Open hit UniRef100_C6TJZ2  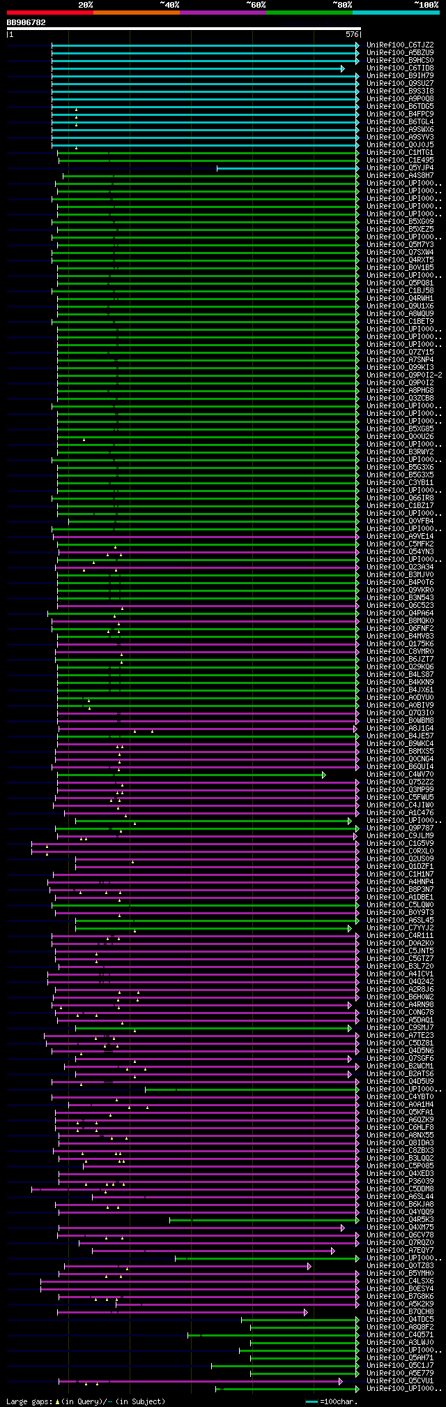(400, 45)
